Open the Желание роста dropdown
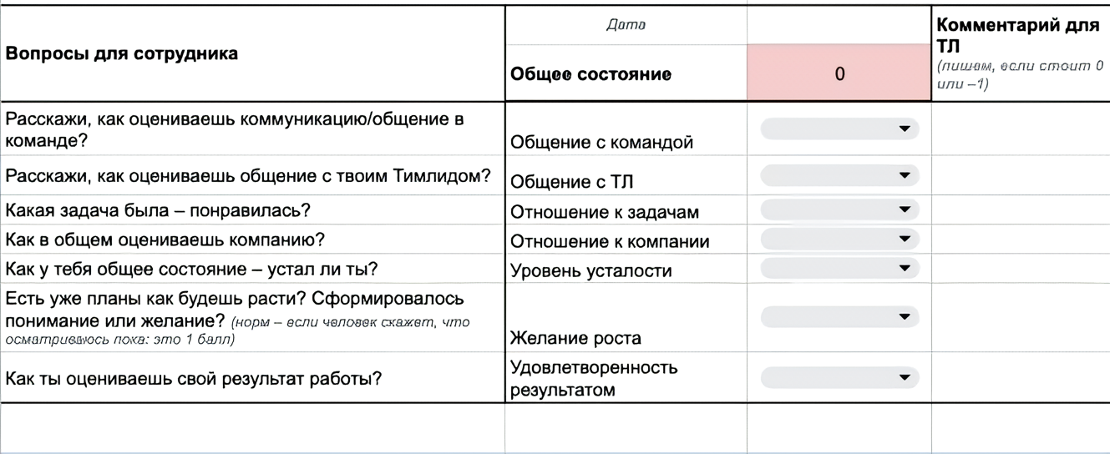Viewport: 1110px width, 454px height. pos(839,317)
